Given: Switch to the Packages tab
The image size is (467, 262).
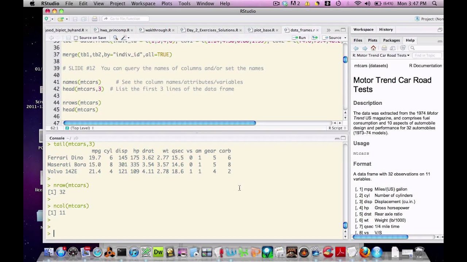Looking at the screenshot, I should [x=391, y=40].
